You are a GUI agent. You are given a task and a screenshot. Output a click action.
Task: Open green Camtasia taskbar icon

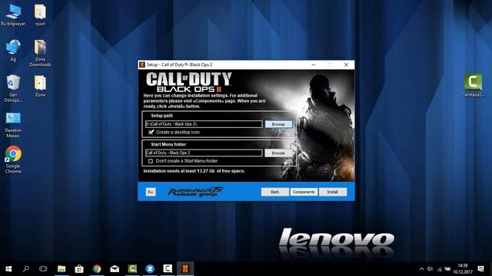coord(132,268)
